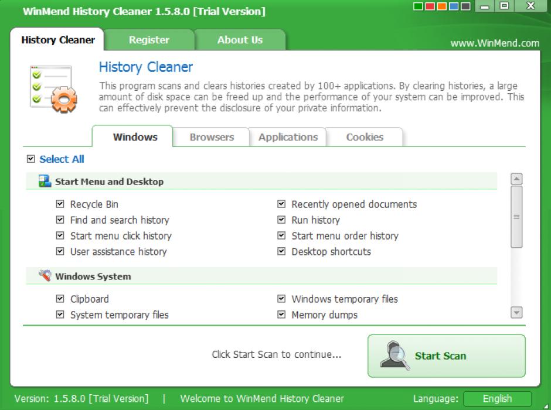
Task: Click the History Cleaner checklist gear icon
Action: click(x=53, y=89)
